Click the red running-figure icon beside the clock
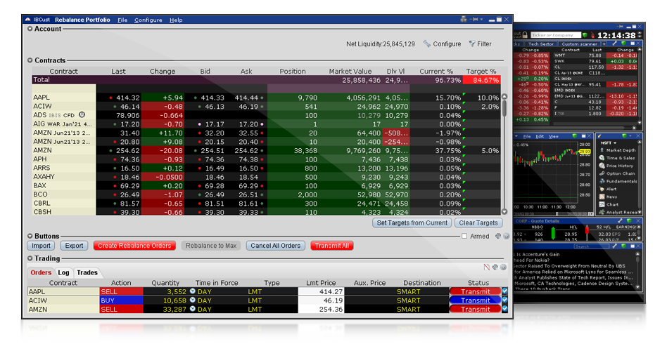667x351 pixels. click(592, 35)
